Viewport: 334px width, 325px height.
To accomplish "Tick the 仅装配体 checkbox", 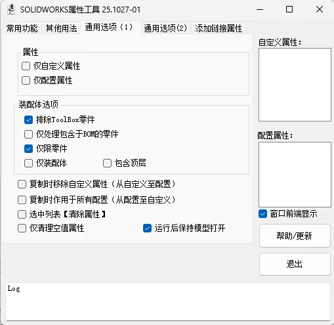I will [x=28, y=163].
